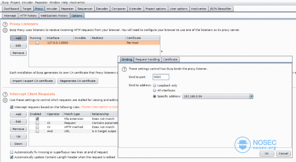Open the Repeater menu in menu bar

(x=41, y=3)
